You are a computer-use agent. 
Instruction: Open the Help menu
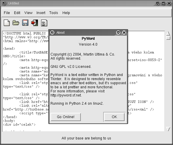66,13
